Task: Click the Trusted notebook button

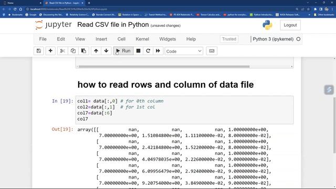Action: (x=229, y=39)
